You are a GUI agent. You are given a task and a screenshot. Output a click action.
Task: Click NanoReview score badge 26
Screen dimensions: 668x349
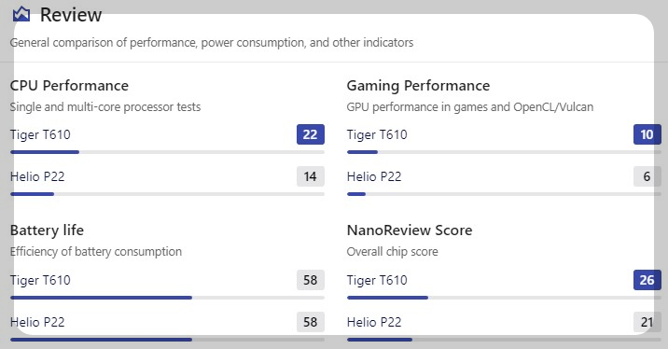pos(647,280)
